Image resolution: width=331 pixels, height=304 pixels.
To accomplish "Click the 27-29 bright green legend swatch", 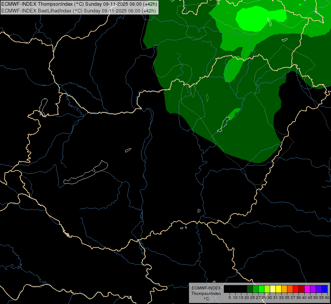I will [x=261, y=289].
